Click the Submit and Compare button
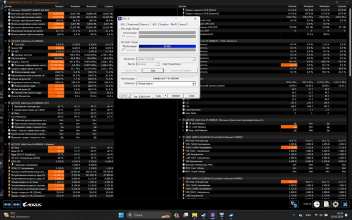Screen dimensions: 352x220 [x=181, y=70]
